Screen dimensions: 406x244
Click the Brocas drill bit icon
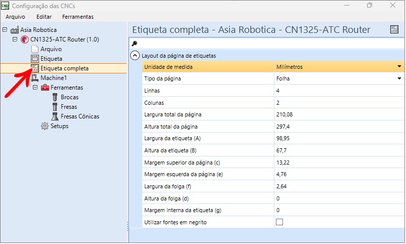pyautogui.click(x=55, y=97)
